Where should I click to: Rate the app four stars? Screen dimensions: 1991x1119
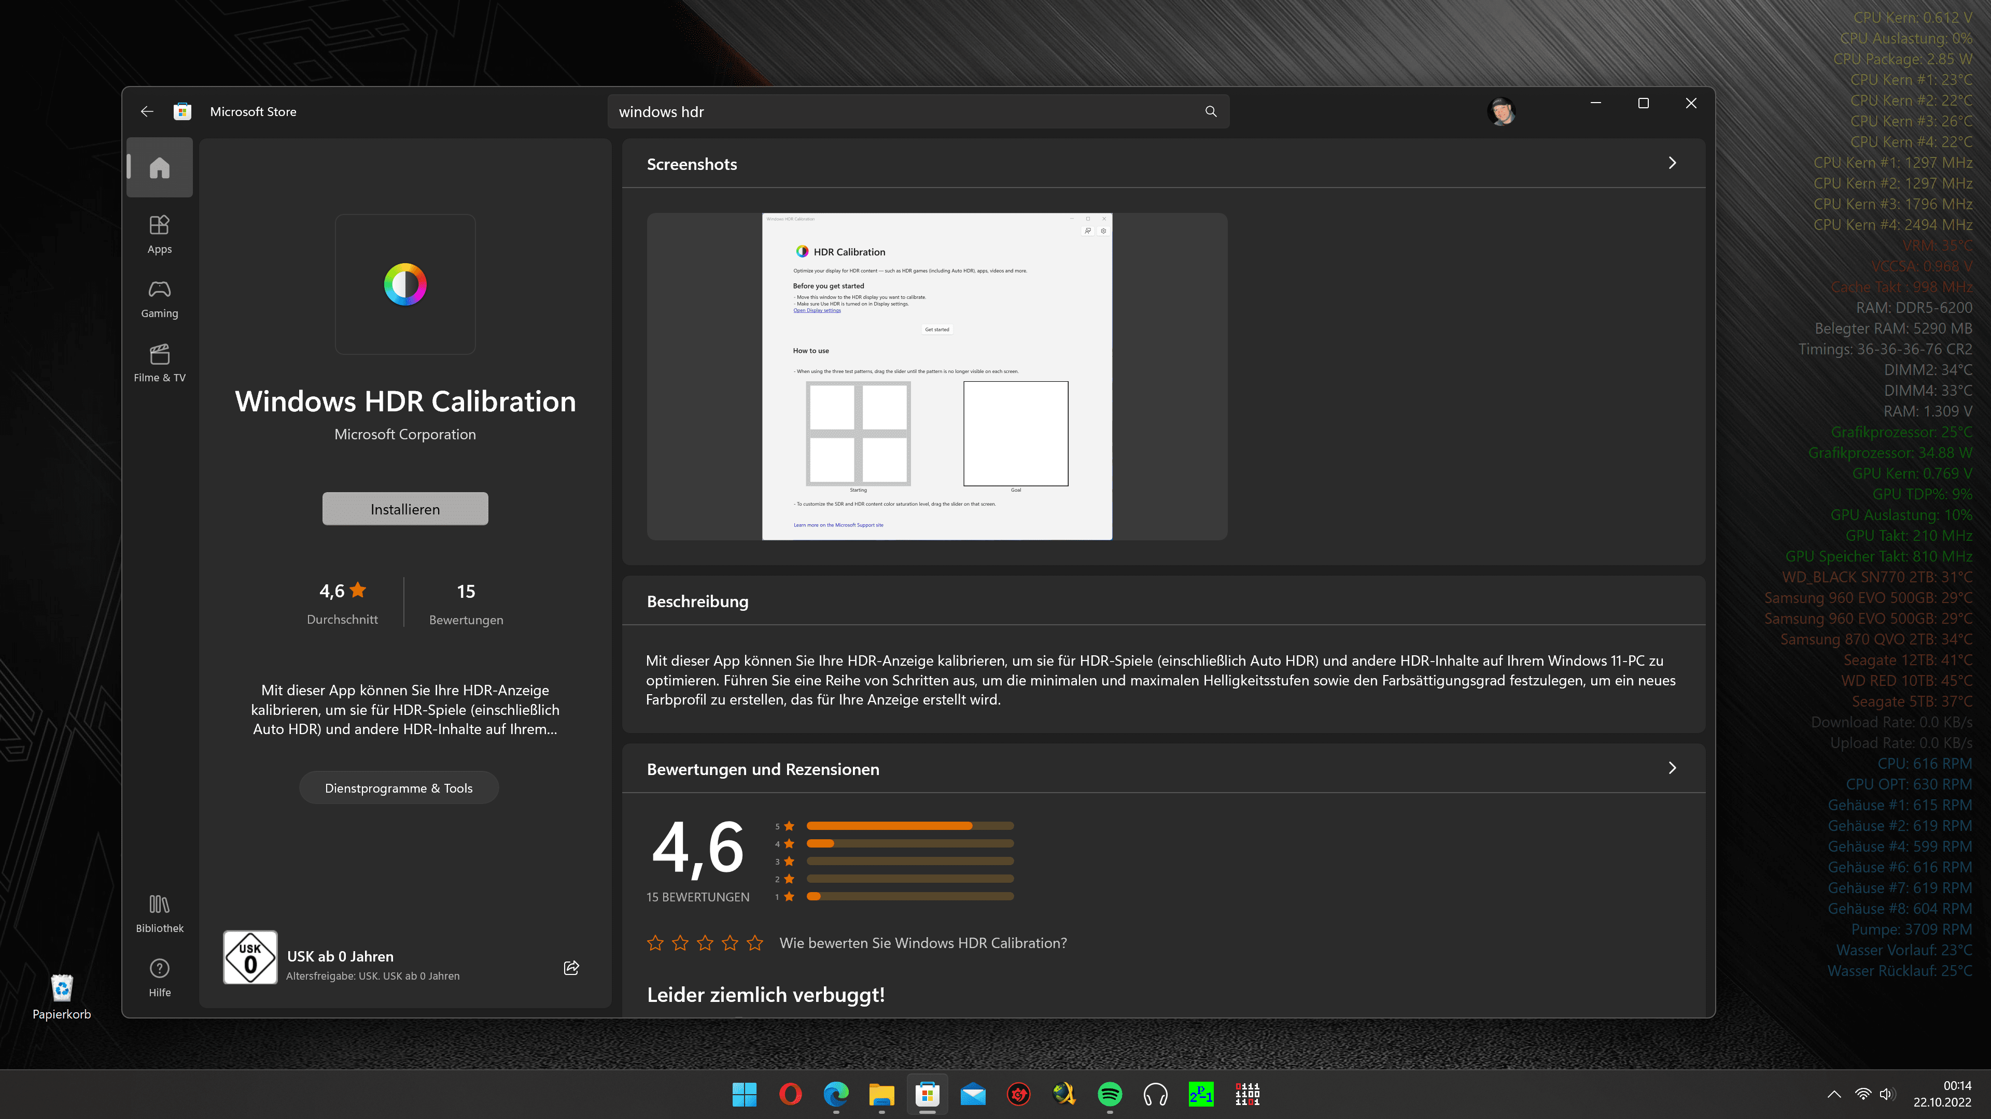click(x=731, y=943)
